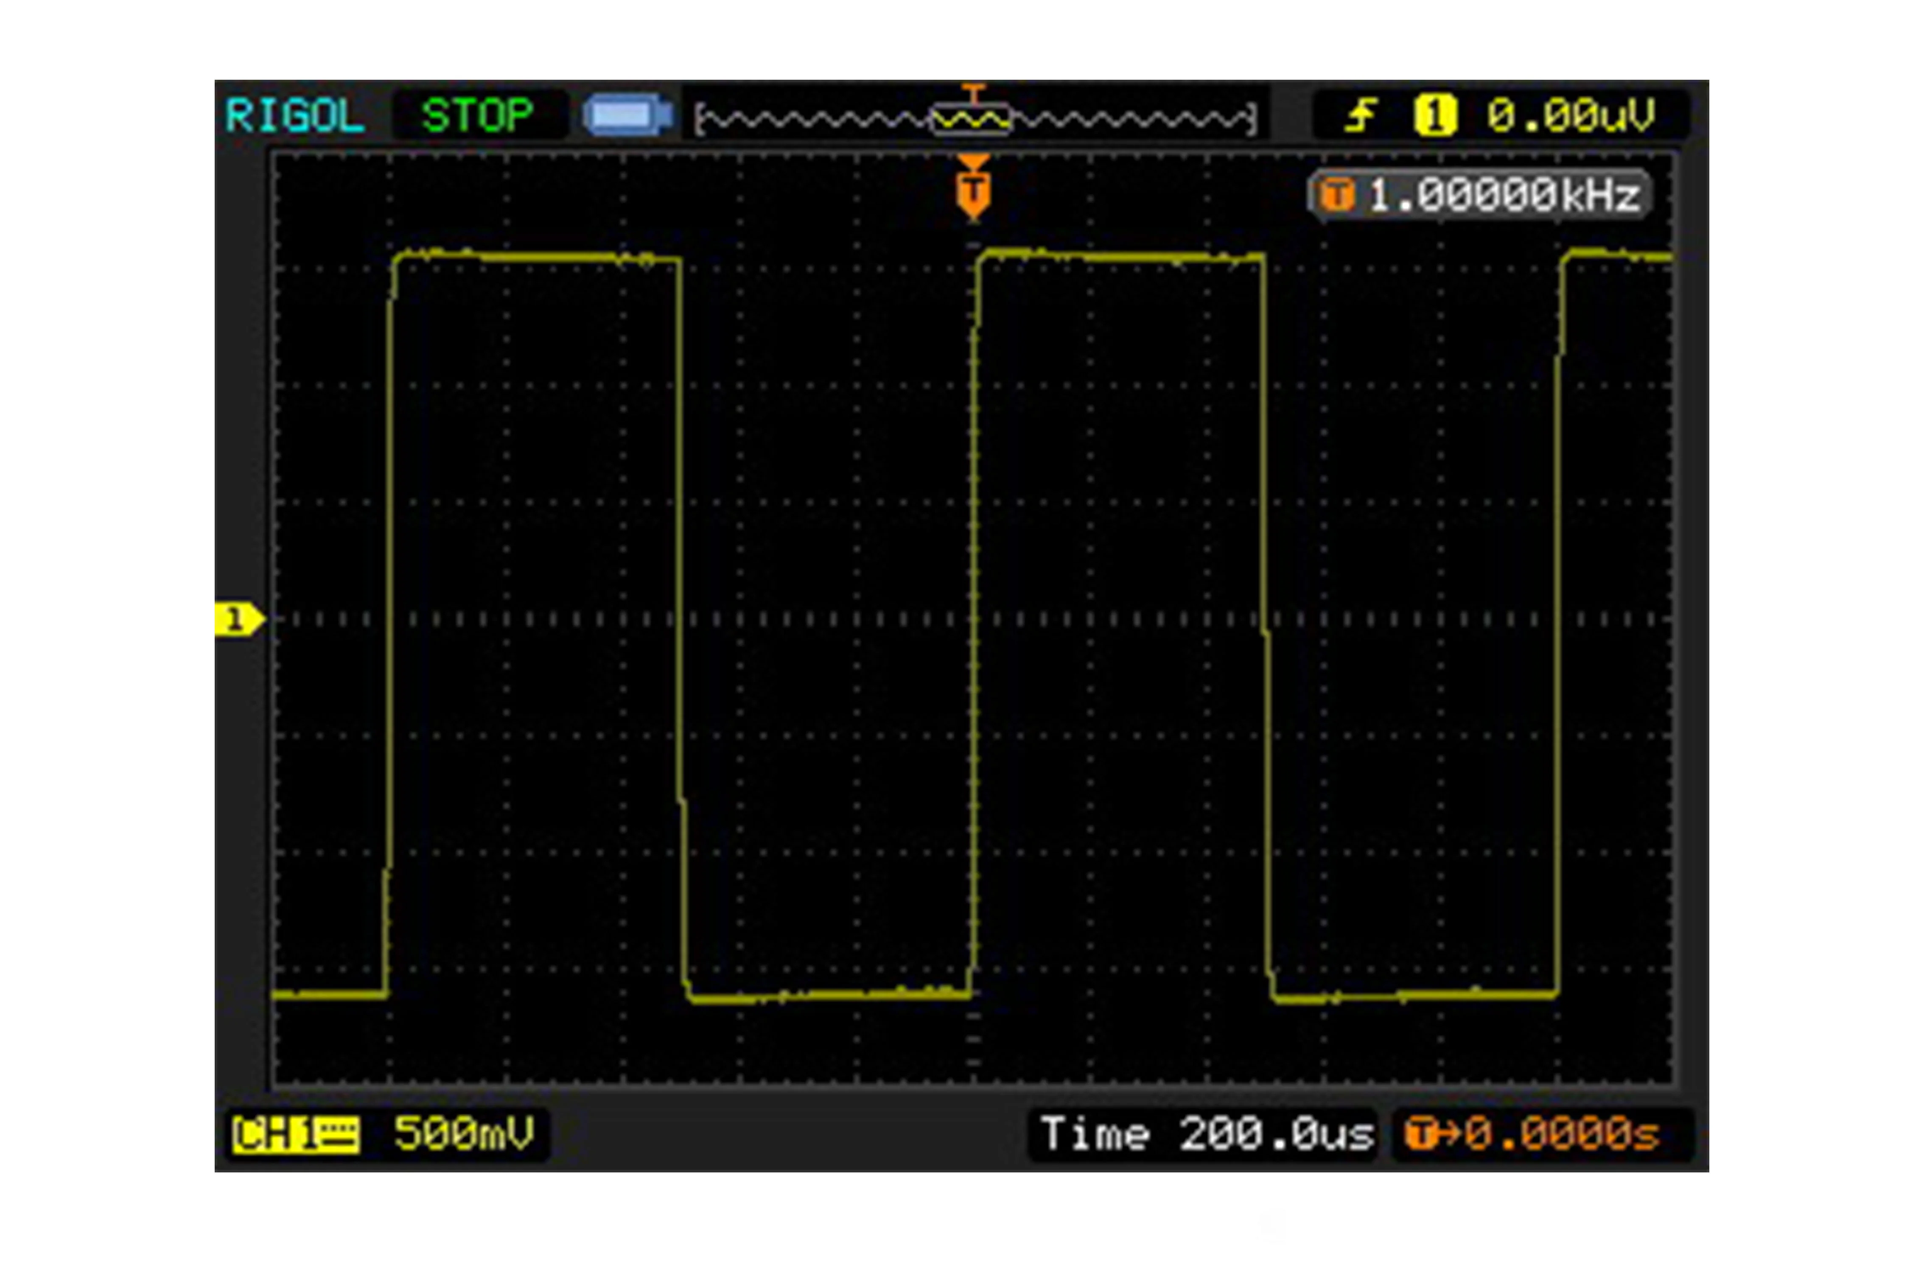Click the green STOP status label

tap(477, 115)
